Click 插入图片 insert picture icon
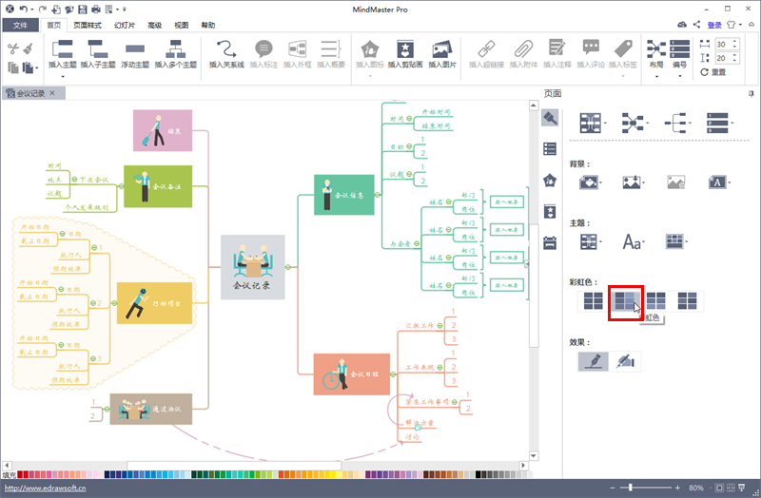This screenshot has height=498, width=761. (441, 49)
